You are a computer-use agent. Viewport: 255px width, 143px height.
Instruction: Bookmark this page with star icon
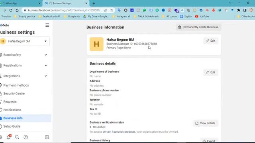tap(112, 10)
